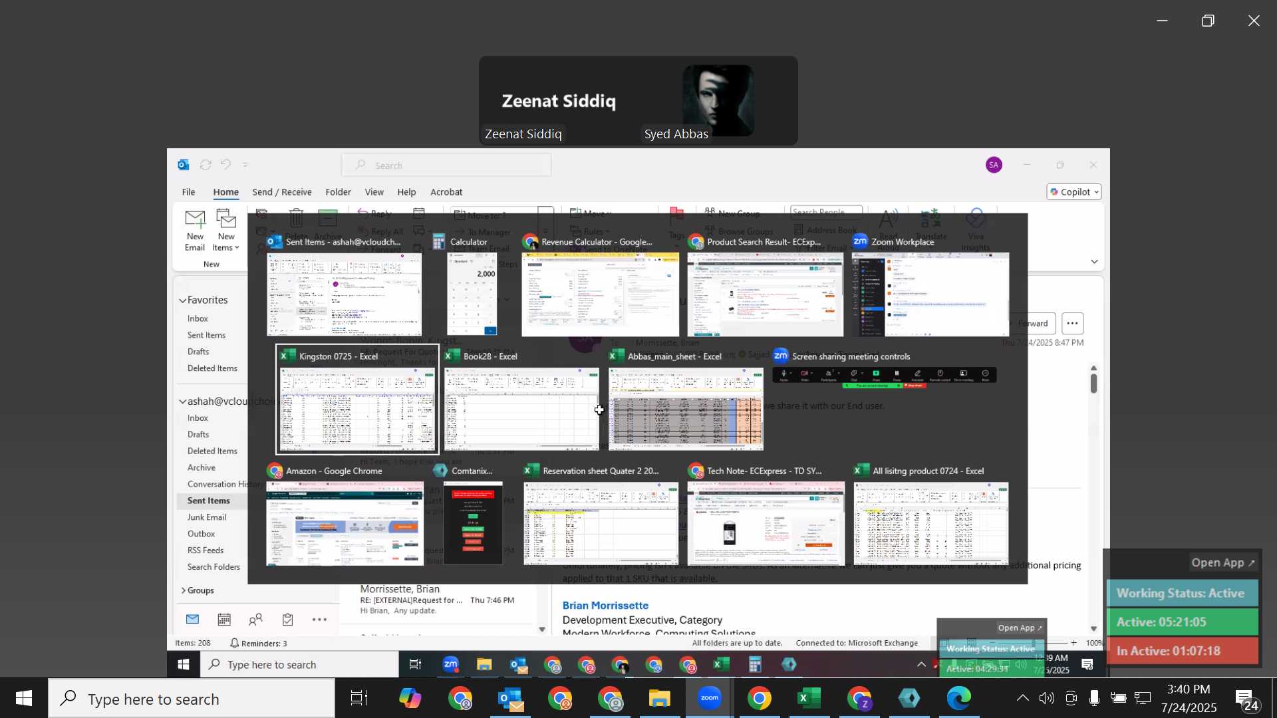Click the message list scroll down arrow
Image resolution: width=1277 pixels, height=718 pixels.
coord(542,629)
